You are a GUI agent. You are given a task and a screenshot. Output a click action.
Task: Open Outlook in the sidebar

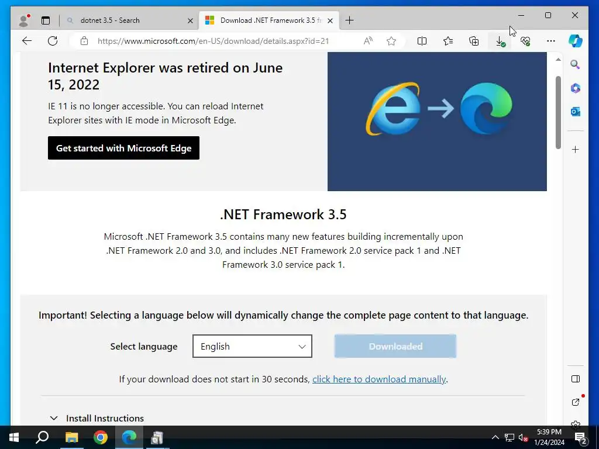[x=576, y=112]
